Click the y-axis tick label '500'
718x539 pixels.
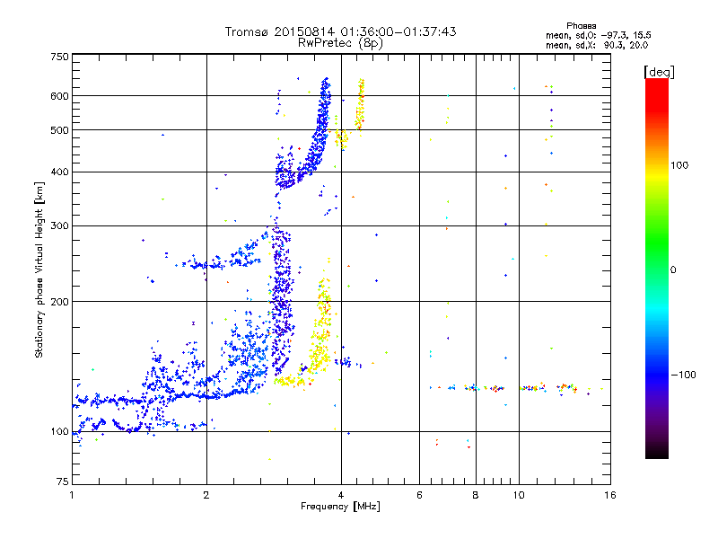click(x=59, y=130)
